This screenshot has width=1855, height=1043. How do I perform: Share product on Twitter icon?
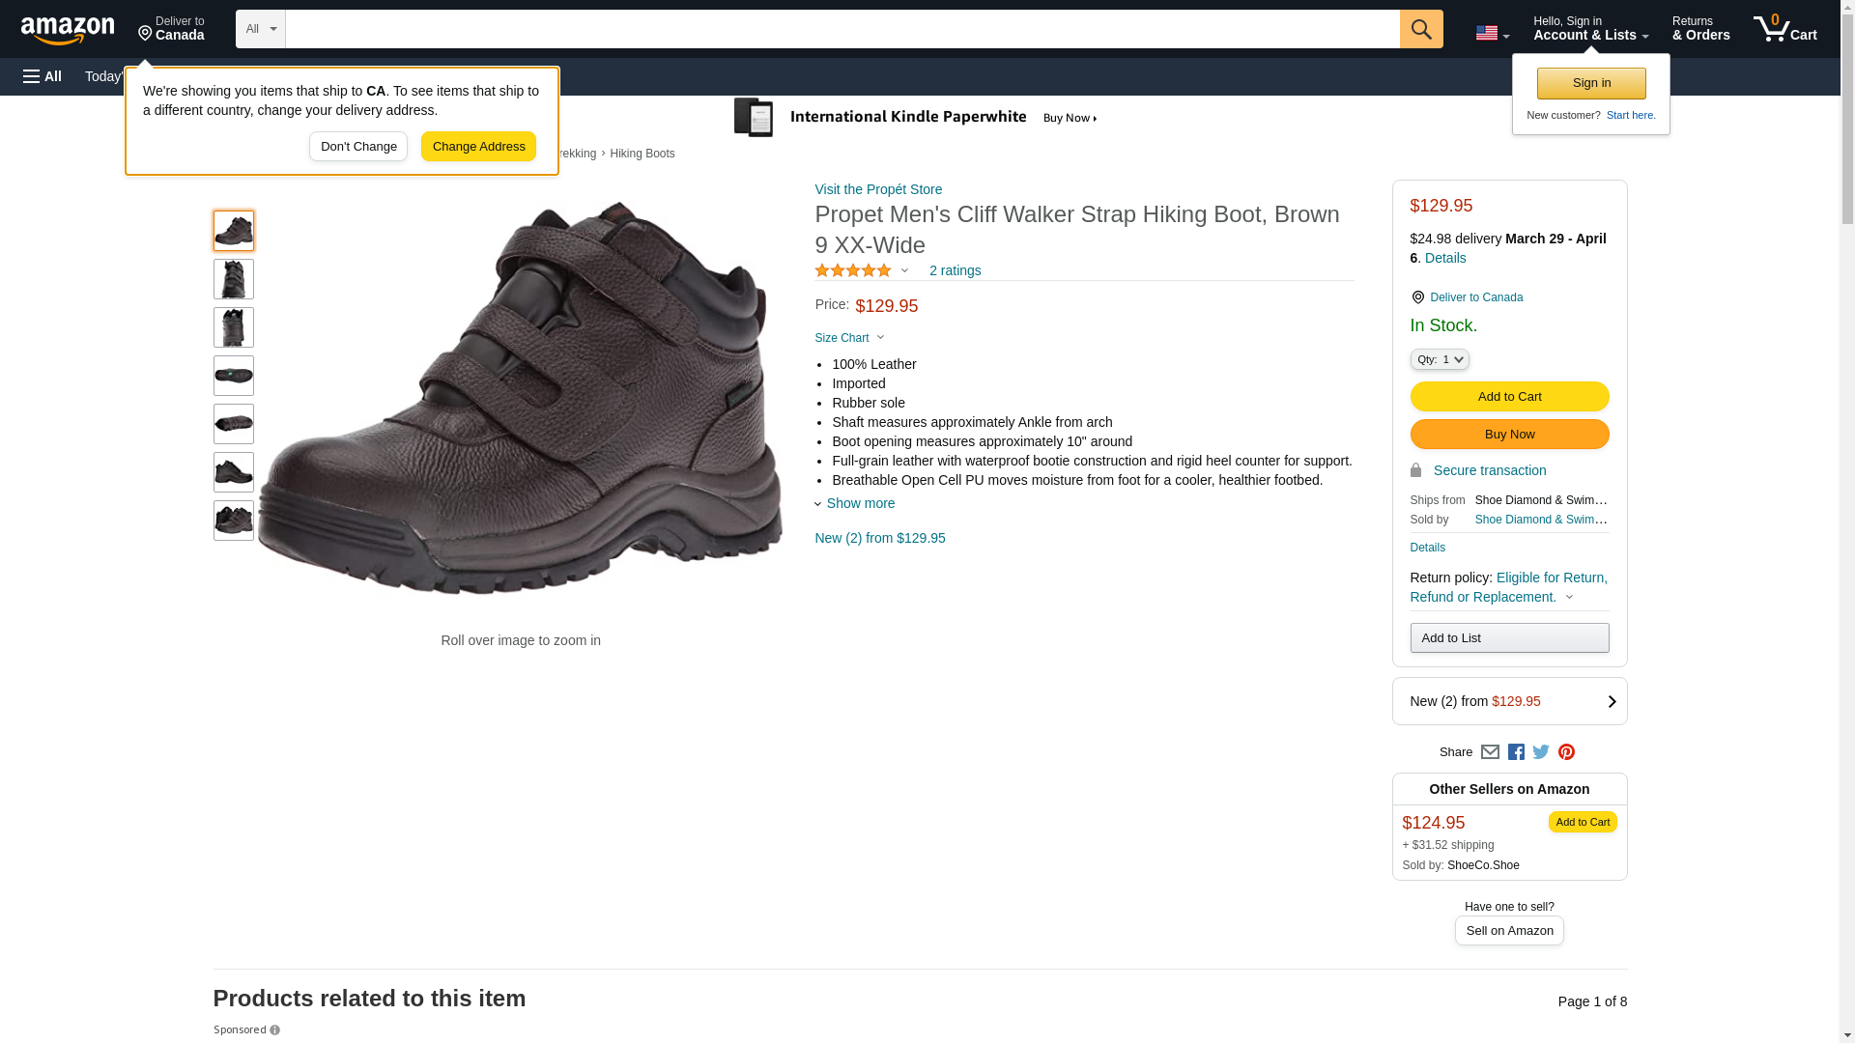[1541, 752]
